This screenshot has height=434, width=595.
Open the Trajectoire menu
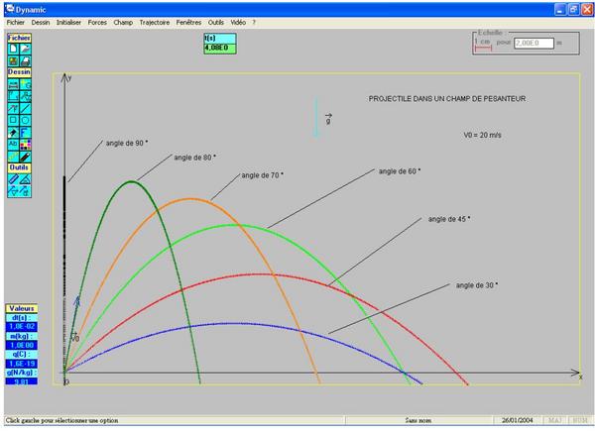click(155, 23)
